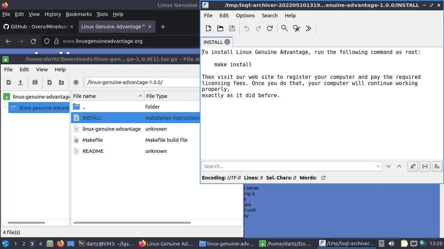Reload the page in Firefox
Image resolution: width=444 pixels, height=249 pixels.
pyautogui.click(x=33, y=41)
